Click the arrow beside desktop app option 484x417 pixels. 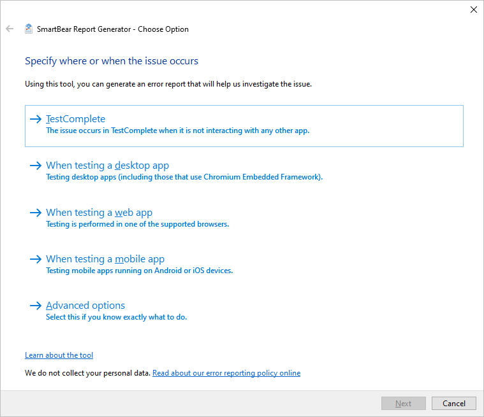pos(35,166)
